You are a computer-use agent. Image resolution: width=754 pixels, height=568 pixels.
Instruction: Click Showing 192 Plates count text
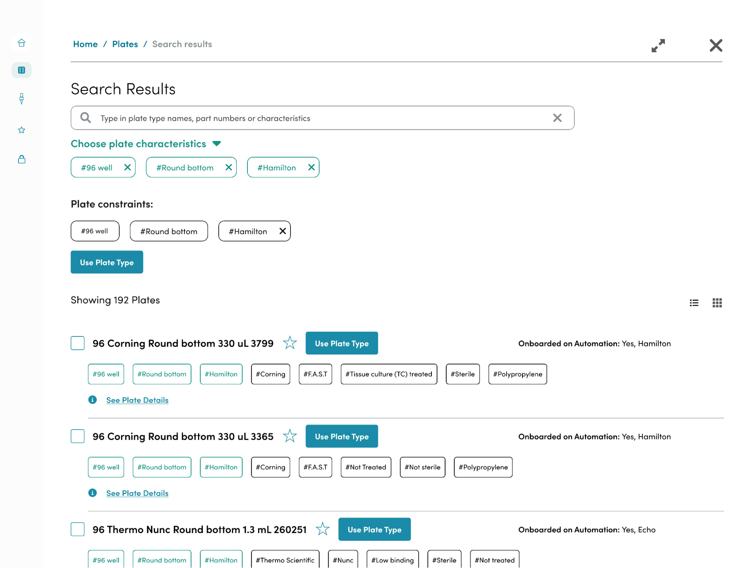pyautogui.click(x=115, y=300)
